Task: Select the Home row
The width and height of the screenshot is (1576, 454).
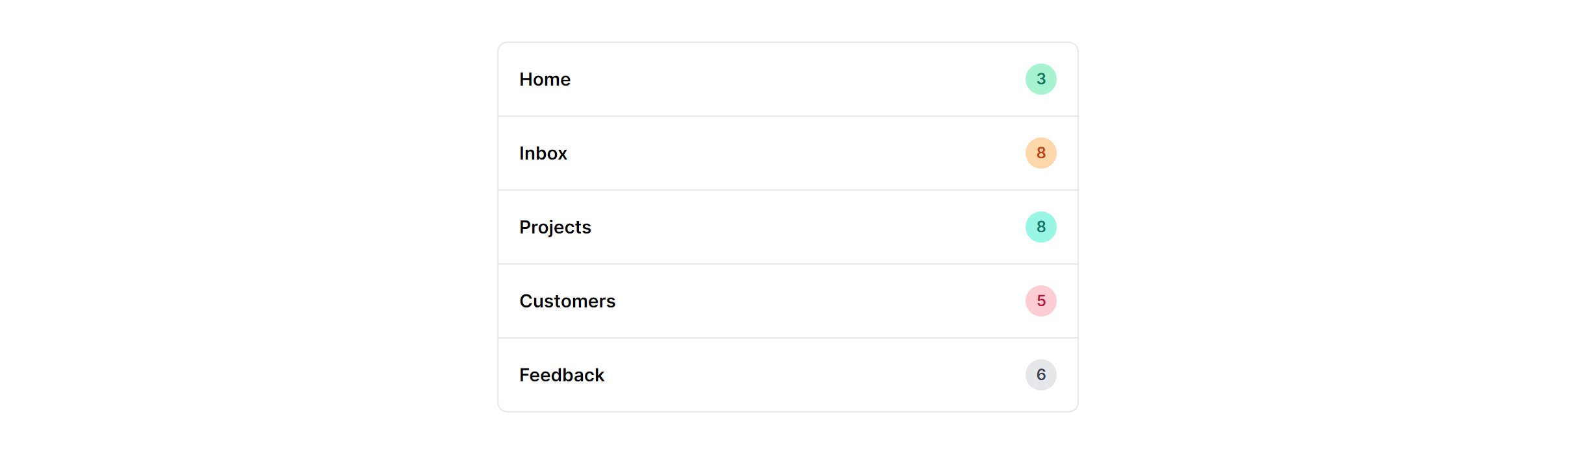Action: tap(787, 78)
